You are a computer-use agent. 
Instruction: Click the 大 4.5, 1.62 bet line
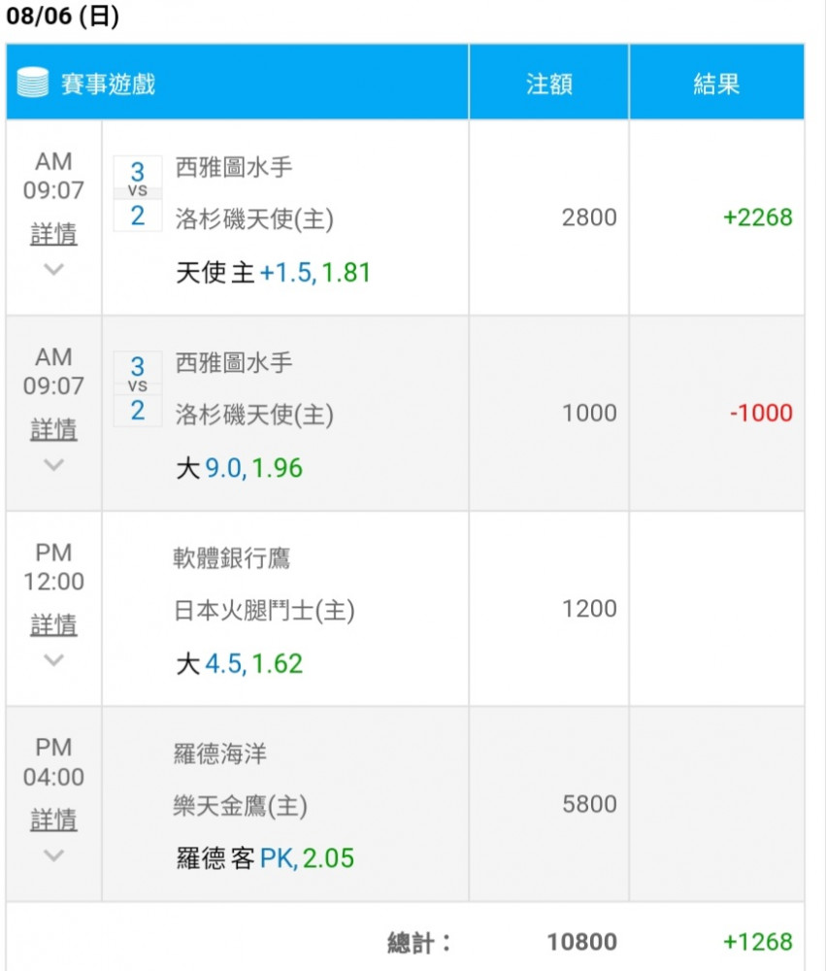coord(239,664)
